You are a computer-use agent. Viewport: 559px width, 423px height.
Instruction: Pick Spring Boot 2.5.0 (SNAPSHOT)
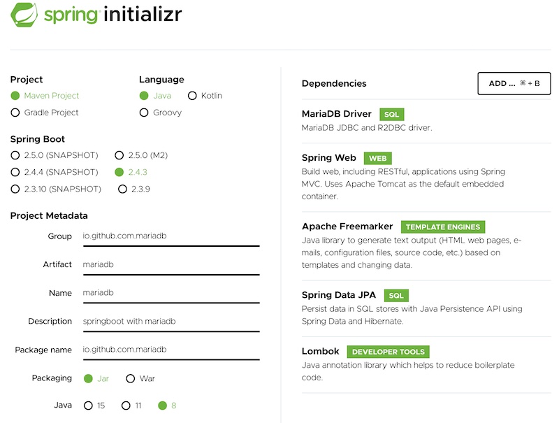click(x=15, y=155)
